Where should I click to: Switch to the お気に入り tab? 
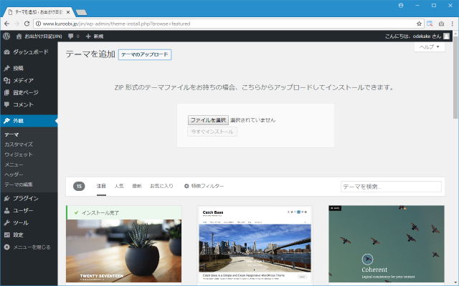[161, 186]
